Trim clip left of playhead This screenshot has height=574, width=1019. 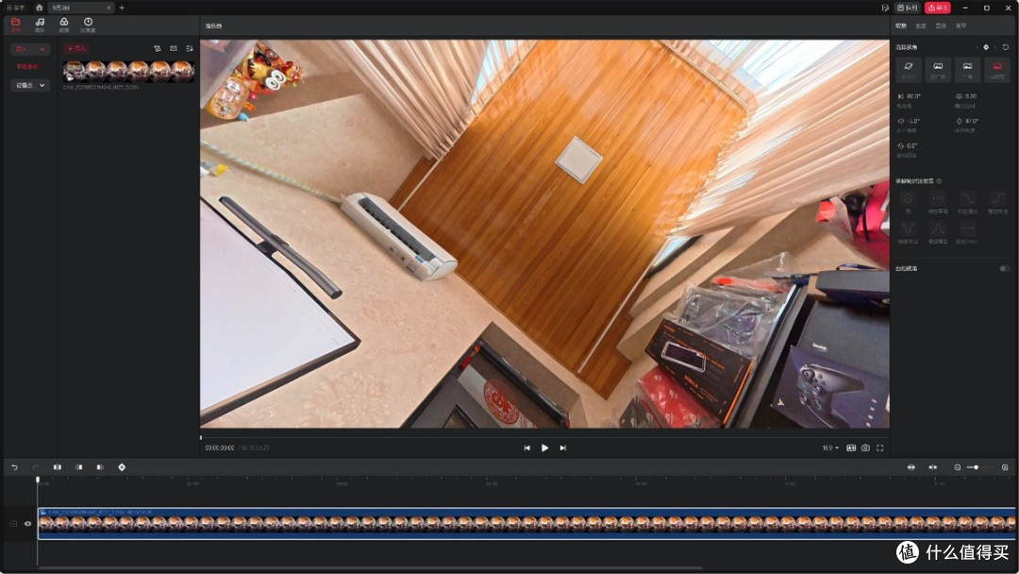(78, 467)
